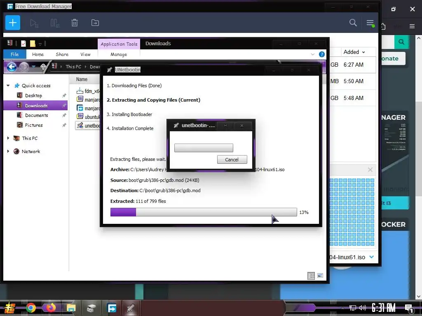Click the Name column header in explorer
The height and width of the screenshot is (316, 422).
click(82, 79)
